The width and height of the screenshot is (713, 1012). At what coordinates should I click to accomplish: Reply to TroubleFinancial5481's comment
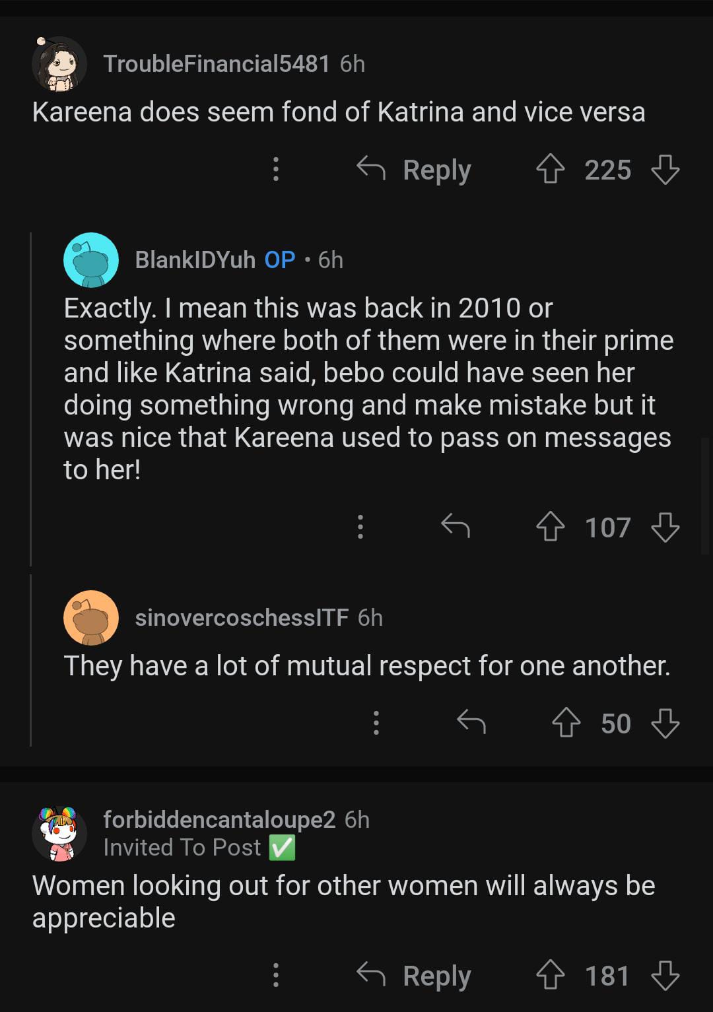coord(414,170)
